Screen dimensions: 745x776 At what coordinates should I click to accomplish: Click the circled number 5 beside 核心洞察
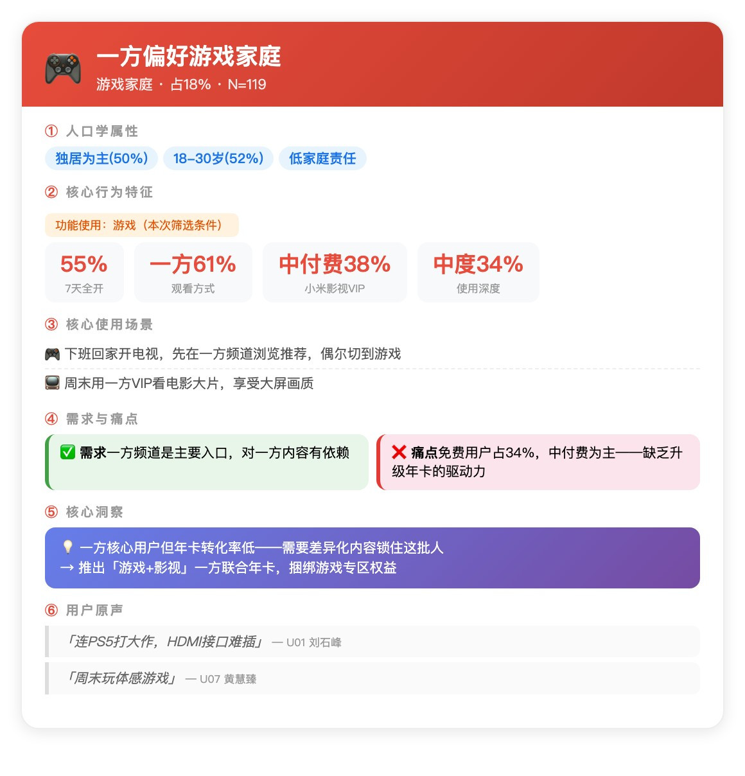click(51, 512)
